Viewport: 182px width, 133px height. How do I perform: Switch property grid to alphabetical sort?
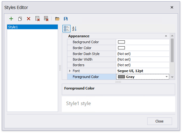click(x=74, y=29)
